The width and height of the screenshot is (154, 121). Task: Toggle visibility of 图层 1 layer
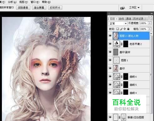(110, 60)
